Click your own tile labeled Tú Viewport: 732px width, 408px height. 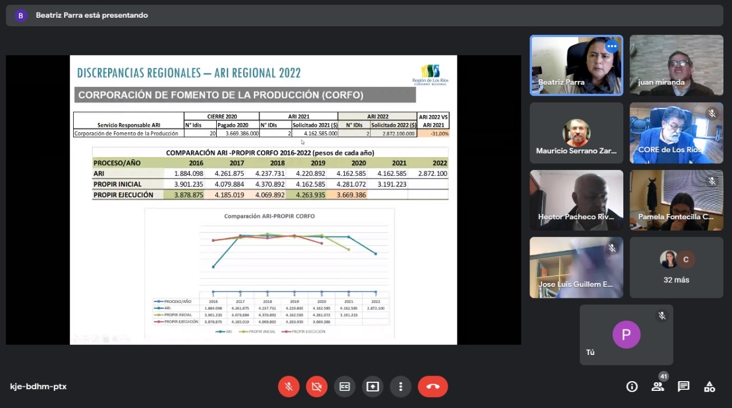tap(626, 335)
